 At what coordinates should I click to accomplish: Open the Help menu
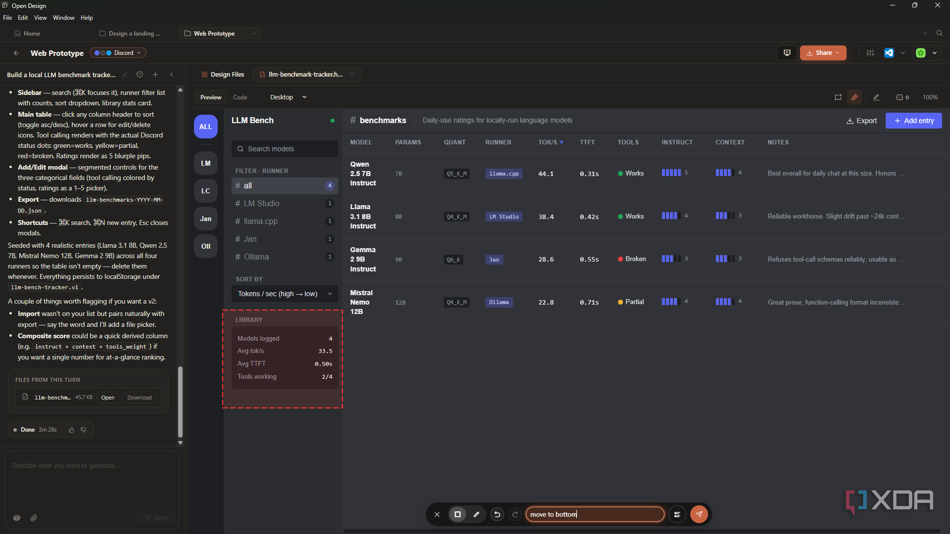tap(87, 18)
